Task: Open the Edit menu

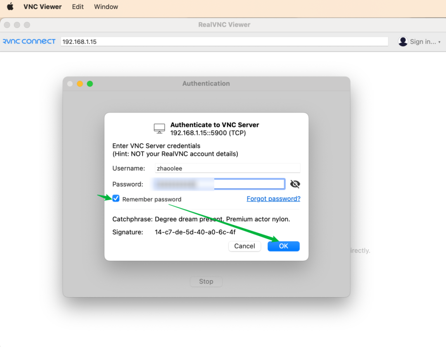Action: (x=78, y=7)
